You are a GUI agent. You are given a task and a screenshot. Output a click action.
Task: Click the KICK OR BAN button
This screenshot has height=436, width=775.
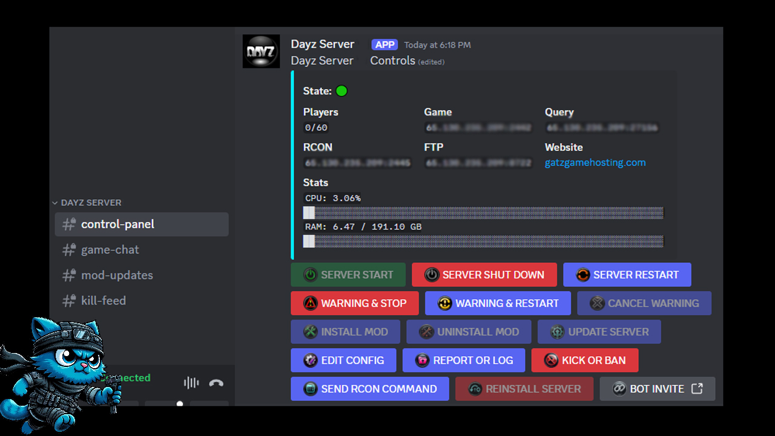(585, 360)
